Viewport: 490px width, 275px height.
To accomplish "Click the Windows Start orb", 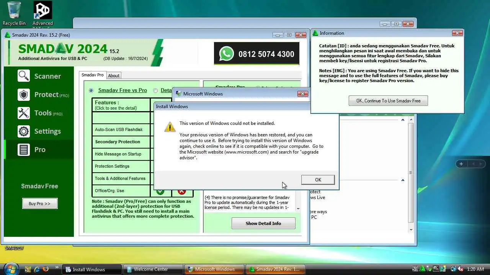I will click(11, 268).
